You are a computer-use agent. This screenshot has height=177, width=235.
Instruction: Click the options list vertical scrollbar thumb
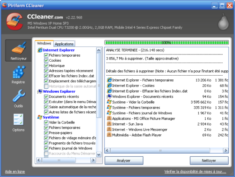point(99,85)
